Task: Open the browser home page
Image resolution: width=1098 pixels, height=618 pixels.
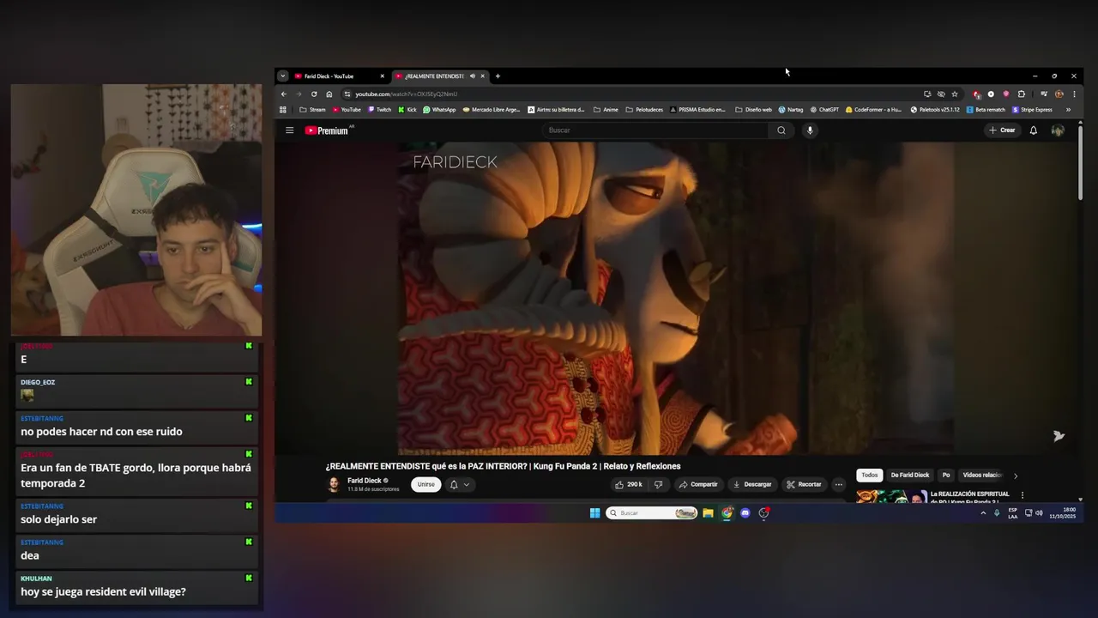Action: (329, 94)
